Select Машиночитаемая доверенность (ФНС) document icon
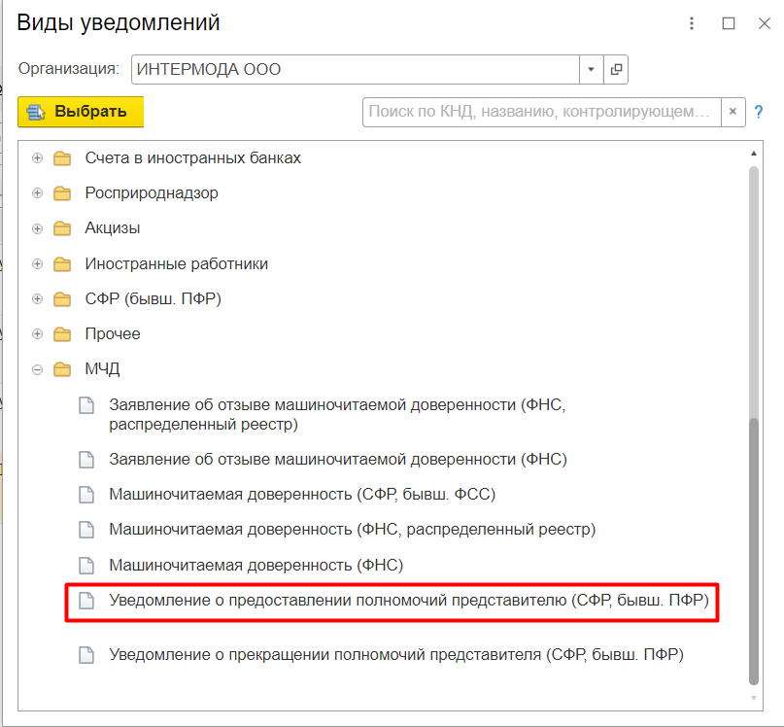Screen dimensions: 784x727 (87, 565)
